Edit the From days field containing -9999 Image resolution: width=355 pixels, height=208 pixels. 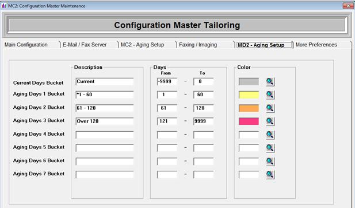[x=167, y=81]
